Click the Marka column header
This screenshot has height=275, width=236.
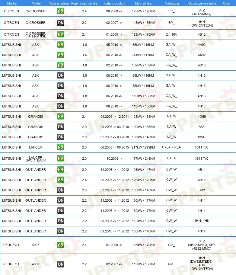click(x=12, y=3)
